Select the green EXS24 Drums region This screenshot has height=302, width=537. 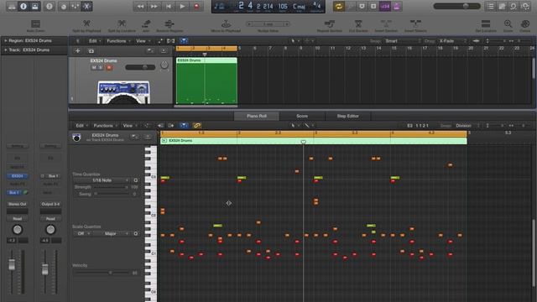pyautogui.click(x=206, y=81)
